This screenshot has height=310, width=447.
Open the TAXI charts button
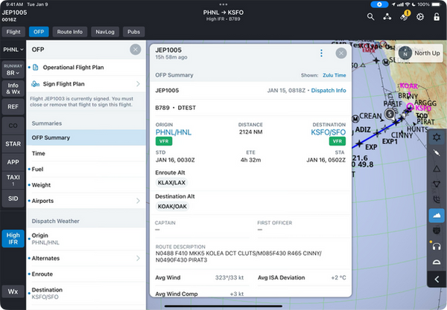point(13,181)
